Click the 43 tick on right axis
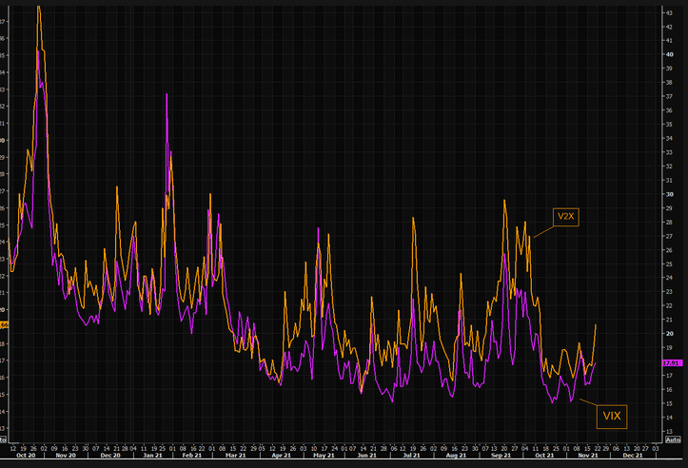This screenshot has width=688, height=468. pyautogui.click(x=670, y=13)
